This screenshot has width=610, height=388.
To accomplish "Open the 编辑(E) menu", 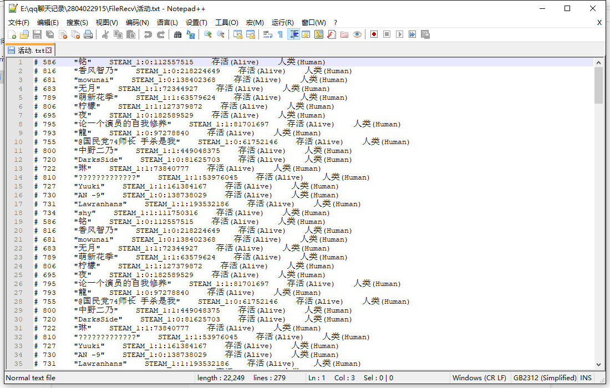I will (x=48, y=23).
